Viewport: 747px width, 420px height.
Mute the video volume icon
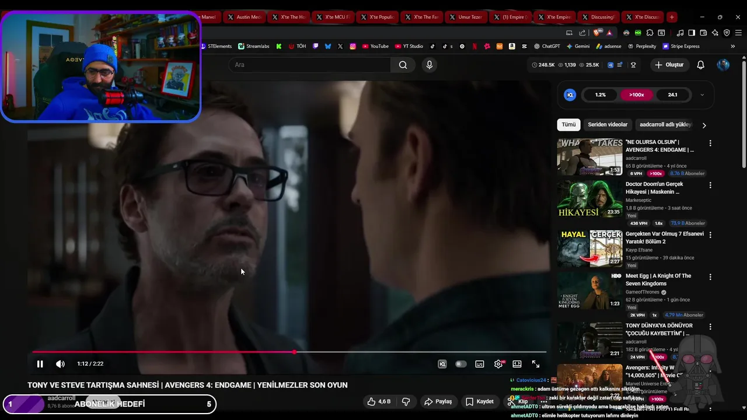tap(60, 364)
